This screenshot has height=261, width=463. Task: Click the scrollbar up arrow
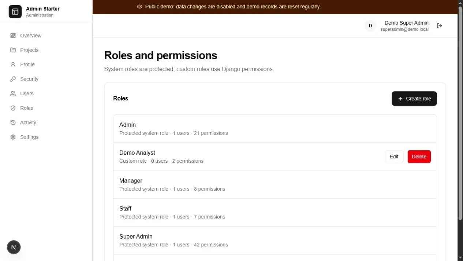point(460,3)
